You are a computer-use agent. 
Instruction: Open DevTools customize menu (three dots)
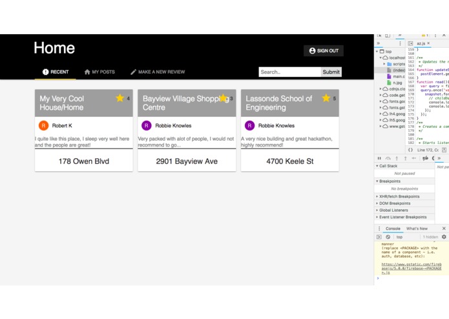pos(435,36)
